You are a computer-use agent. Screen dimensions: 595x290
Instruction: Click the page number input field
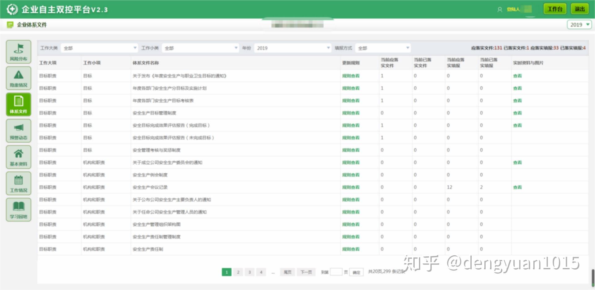coord(336,272)
